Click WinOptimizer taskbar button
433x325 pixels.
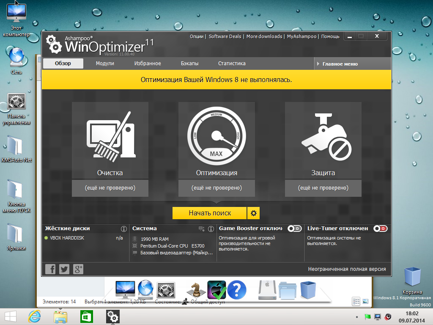click(x=112, y=317)
